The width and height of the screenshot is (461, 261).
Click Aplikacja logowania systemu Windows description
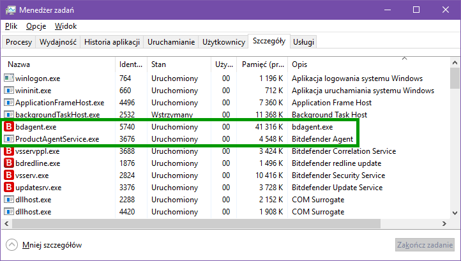pos(357,78)
